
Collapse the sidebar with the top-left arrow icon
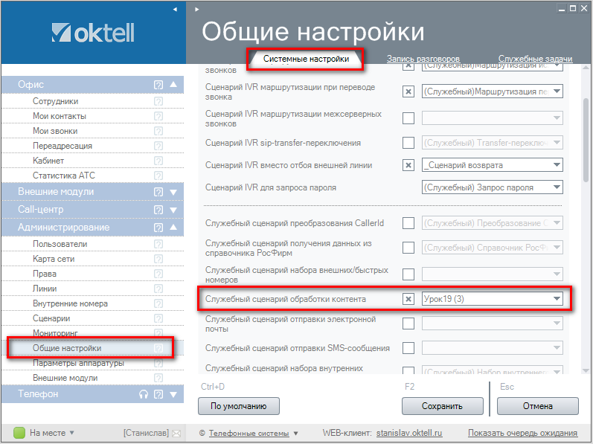(x=175, y=9)
